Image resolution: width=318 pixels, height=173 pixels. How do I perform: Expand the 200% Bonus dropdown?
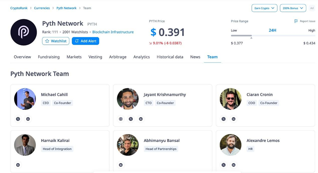293,8
